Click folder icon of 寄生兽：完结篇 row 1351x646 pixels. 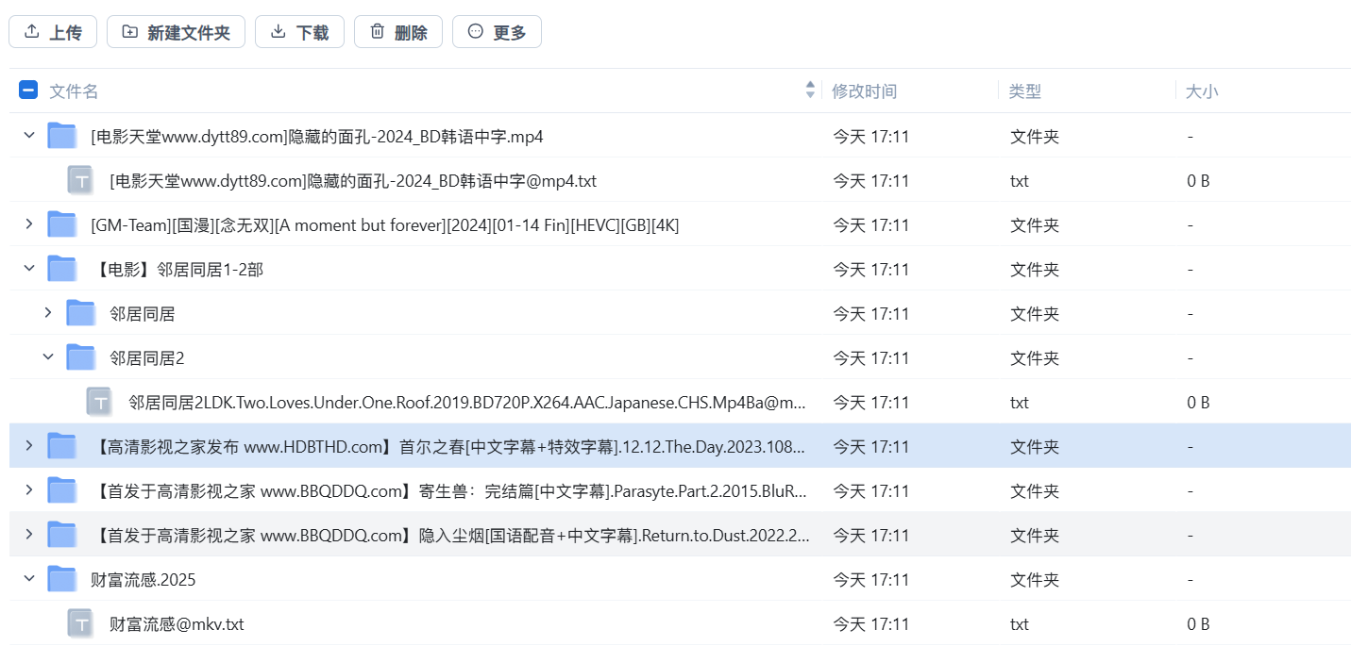62,490
